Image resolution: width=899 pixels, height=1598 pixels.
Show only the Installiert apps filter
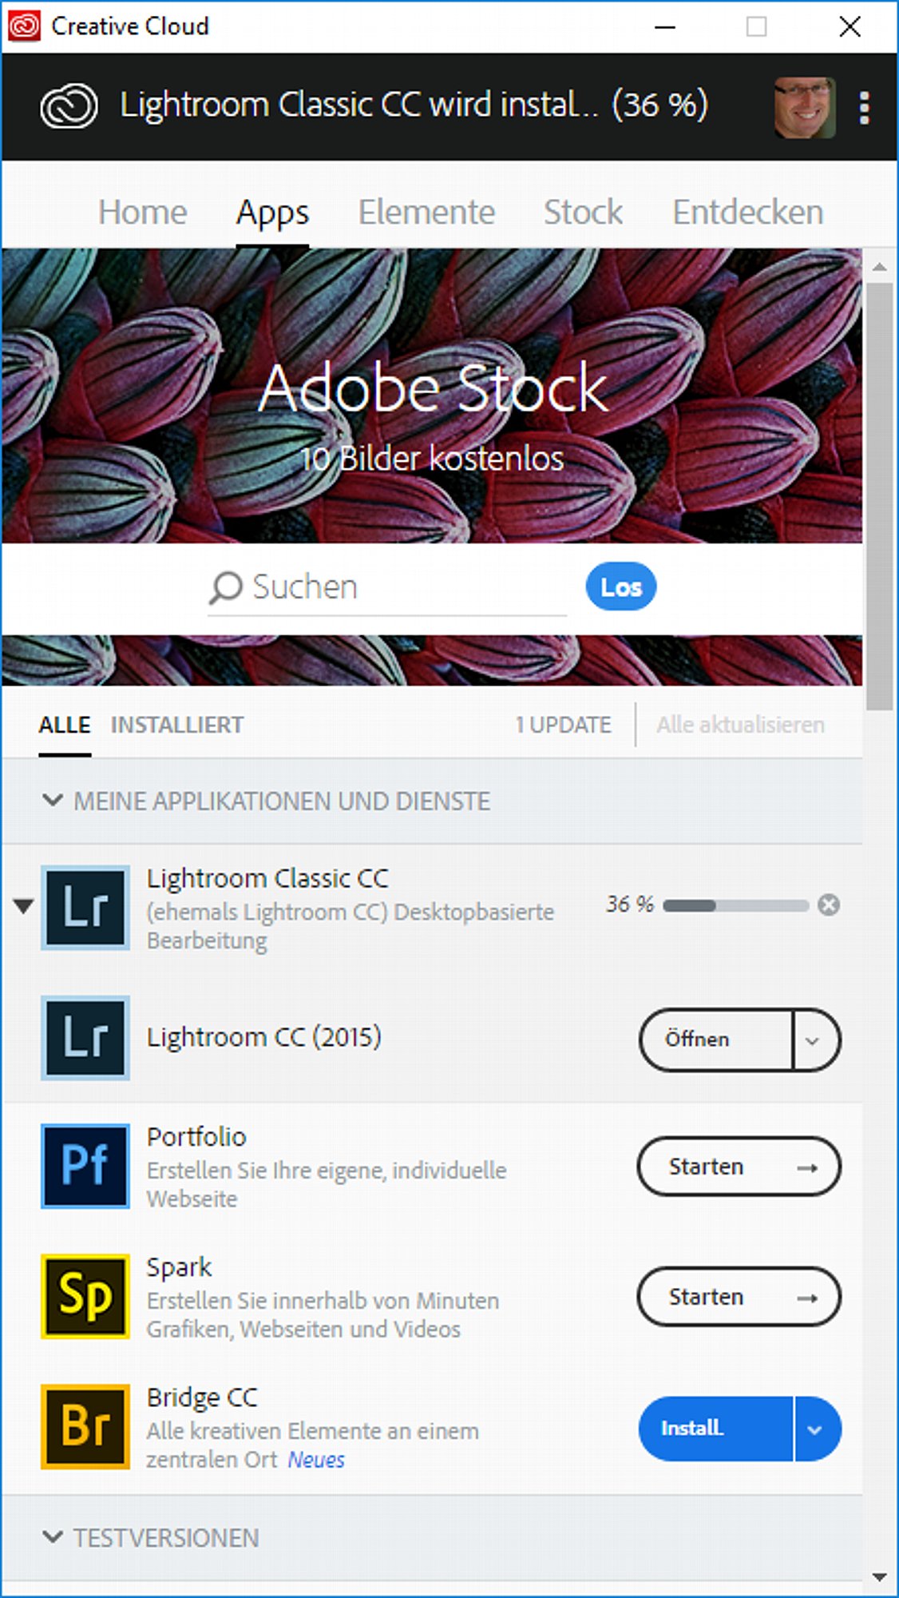(x=177, y=725)
